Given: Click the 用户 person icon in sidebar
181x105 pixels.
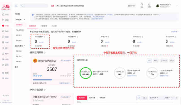Looking at the screenshot, I should click(3, 53).
